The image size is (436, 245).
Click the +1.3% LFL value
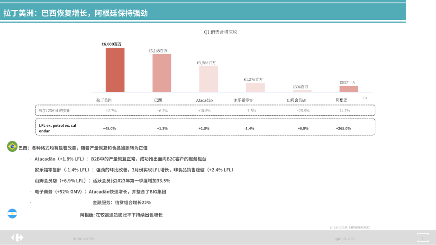(x=163, y=129)
